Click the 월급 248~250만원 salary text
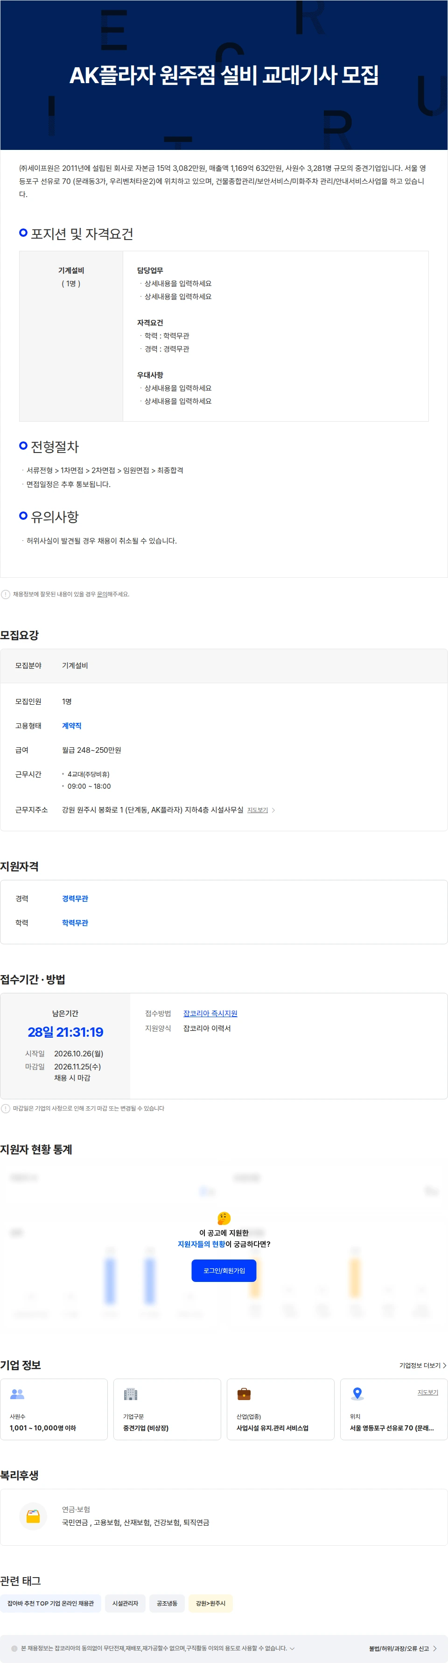 point(91,750)
